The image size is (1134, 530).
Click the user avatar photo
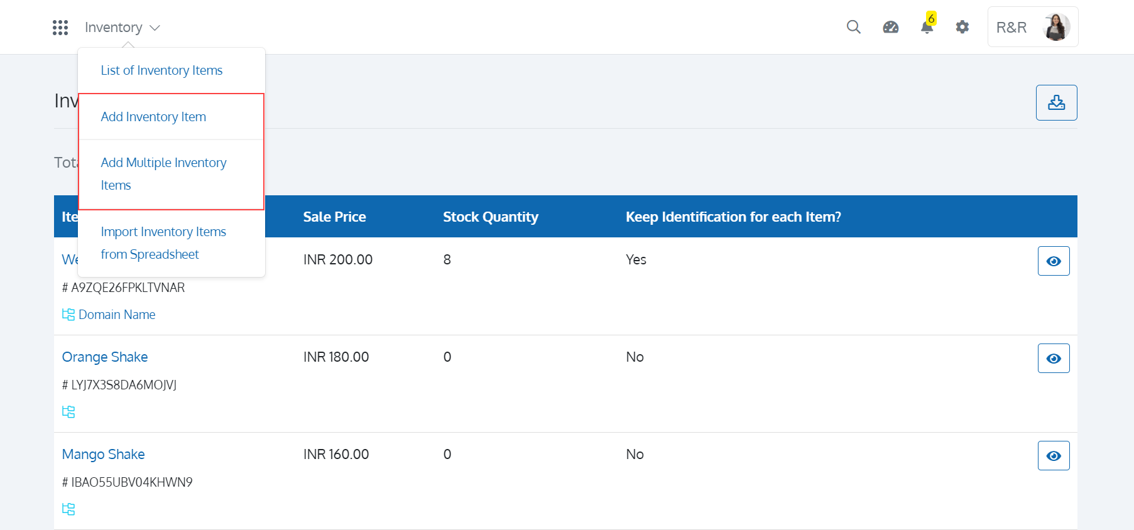(1056, 27)
